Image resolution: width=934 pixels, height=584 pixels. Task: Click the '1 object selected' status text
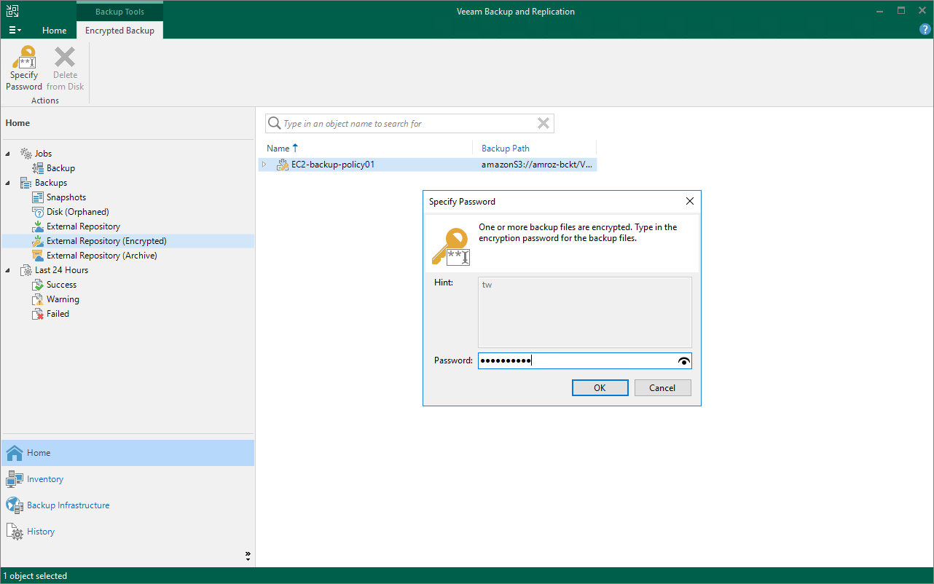(x=35, y=576)
